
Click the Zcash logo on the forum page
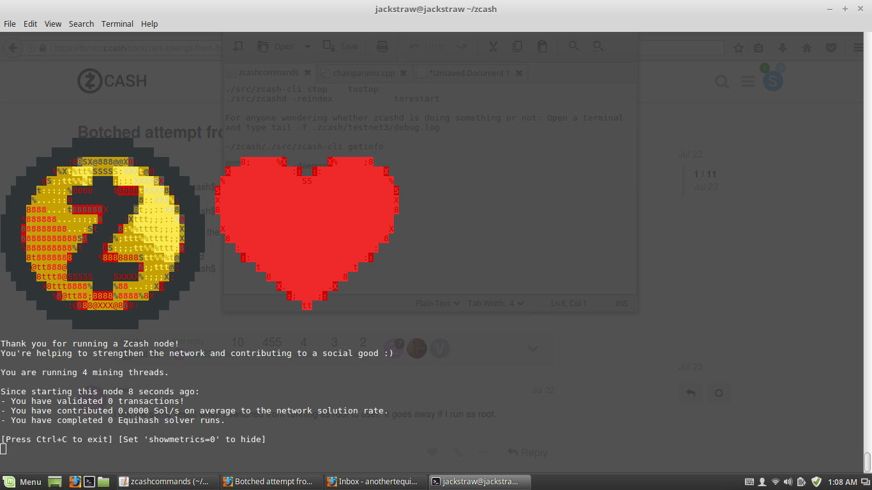click(112, 81)
